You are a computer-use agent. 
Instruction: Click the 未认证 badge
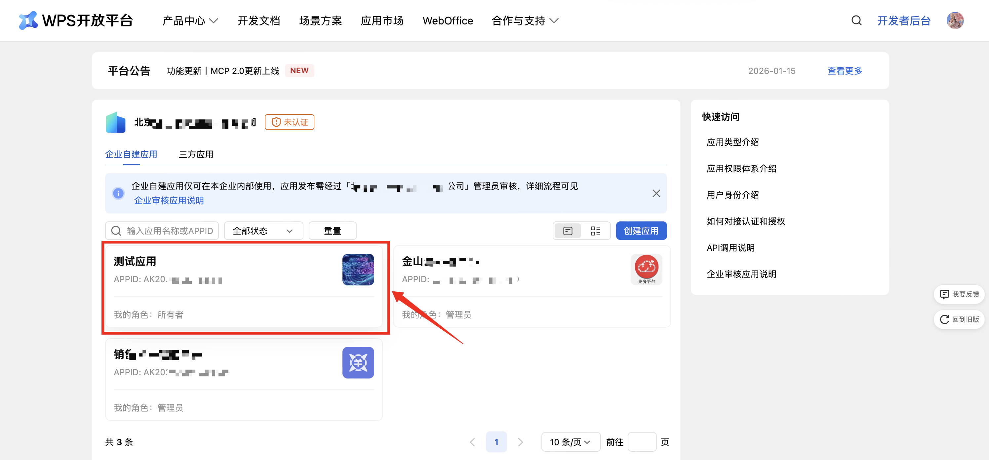290,122
